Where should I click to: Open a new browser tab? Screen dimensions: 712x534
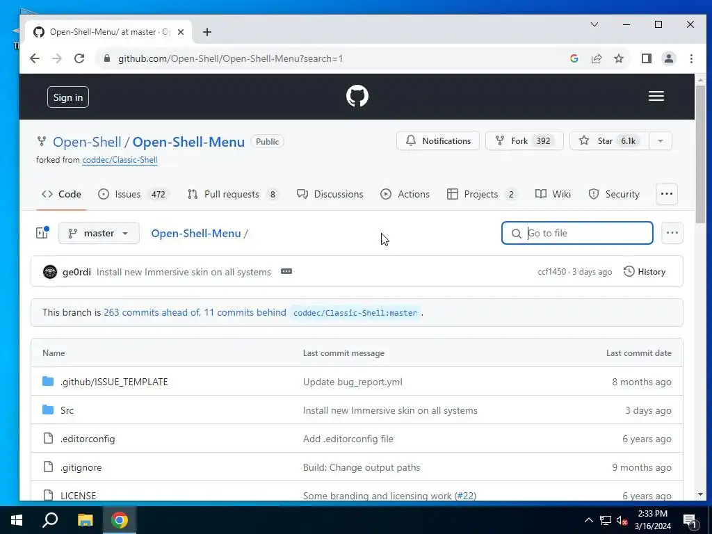(x=207, y=32)
